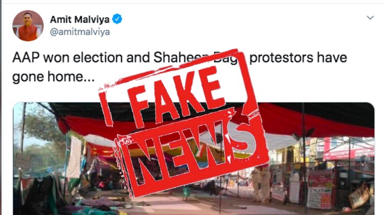The width and height of the screenshot is (384, 215).
Task: Click the cardboard sign at the photo's bottom right
Action: click(359, 196)
